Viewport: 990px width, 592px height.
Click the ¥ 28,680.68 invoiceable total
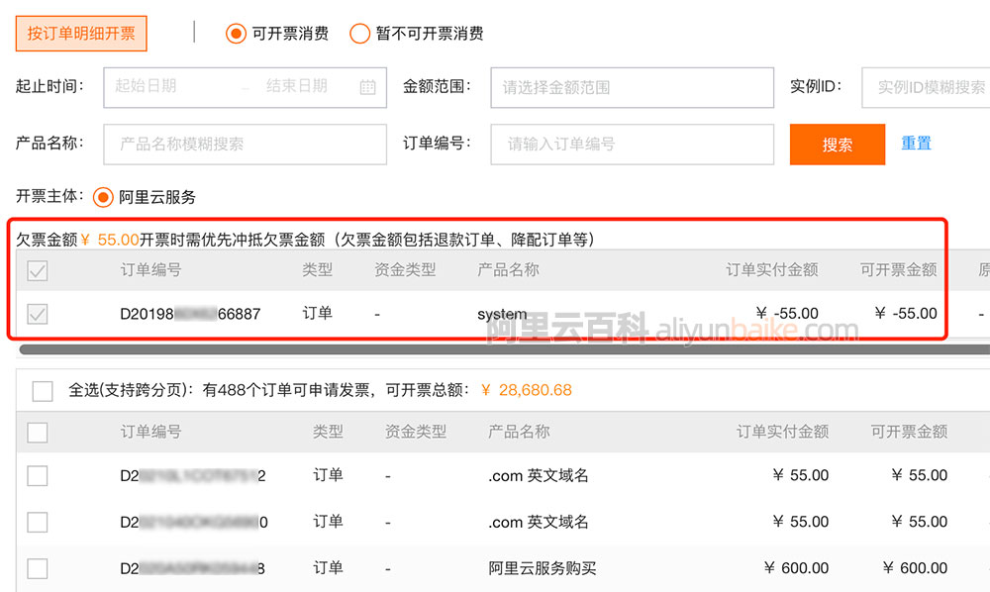526,390
